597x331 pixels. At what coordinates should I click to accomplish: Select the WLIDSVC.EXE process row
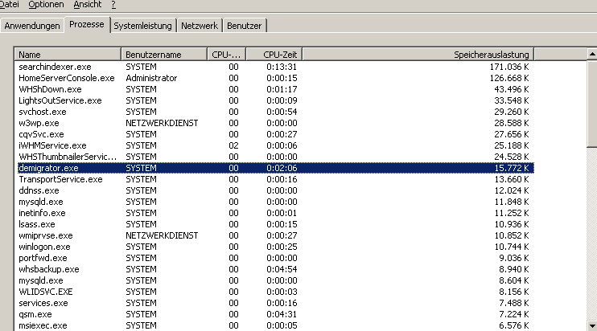(x=47, y=292)
